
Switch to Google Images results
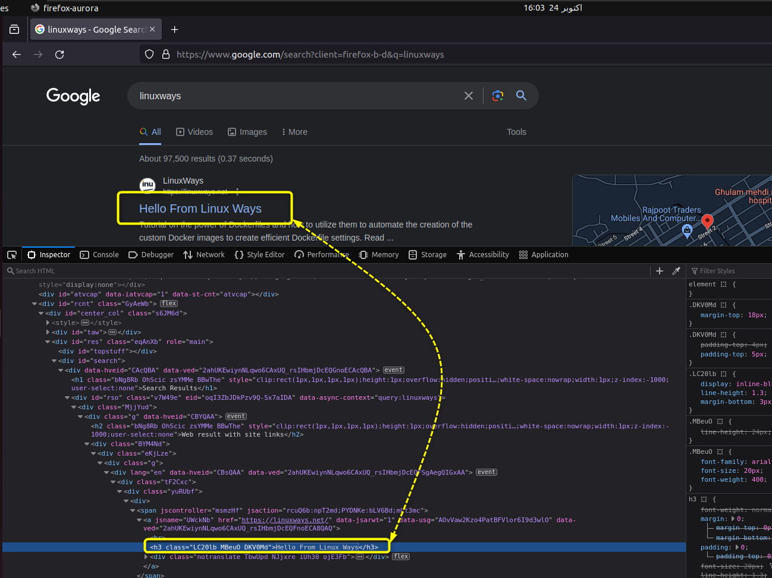point(247,132)
